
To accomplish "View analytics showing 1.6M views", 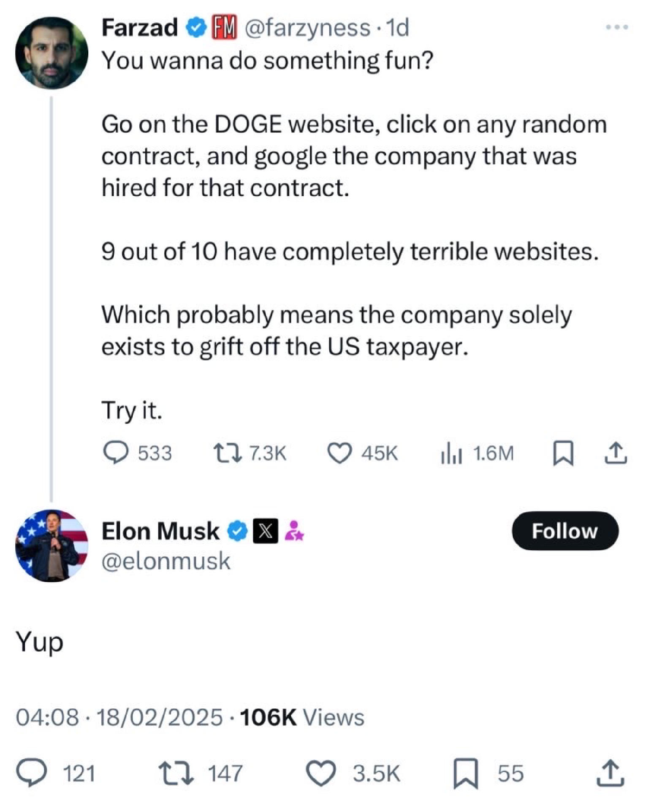I will pyautogui.click(x=451, y=454).
